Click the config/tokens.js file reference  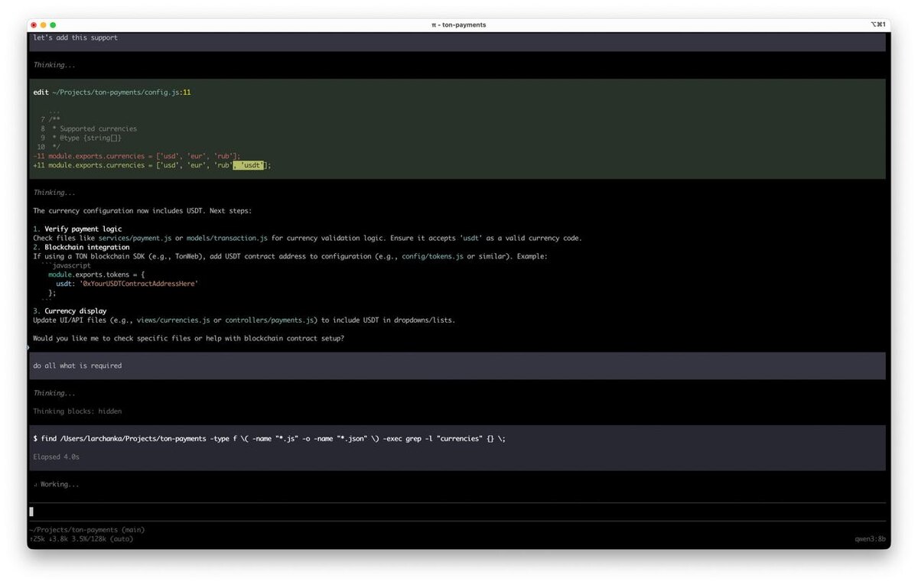click(432, 256)
